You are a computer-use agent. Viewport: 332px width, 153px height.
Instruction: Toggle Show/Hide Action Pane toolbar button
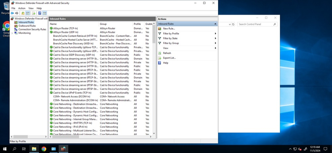pyautogui.click(x=44, y=13)
